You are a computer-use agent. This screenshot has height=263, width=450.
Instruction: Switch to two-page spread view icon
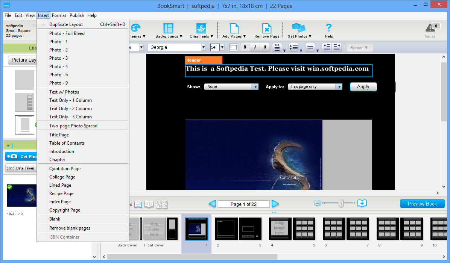coord(149,204)
